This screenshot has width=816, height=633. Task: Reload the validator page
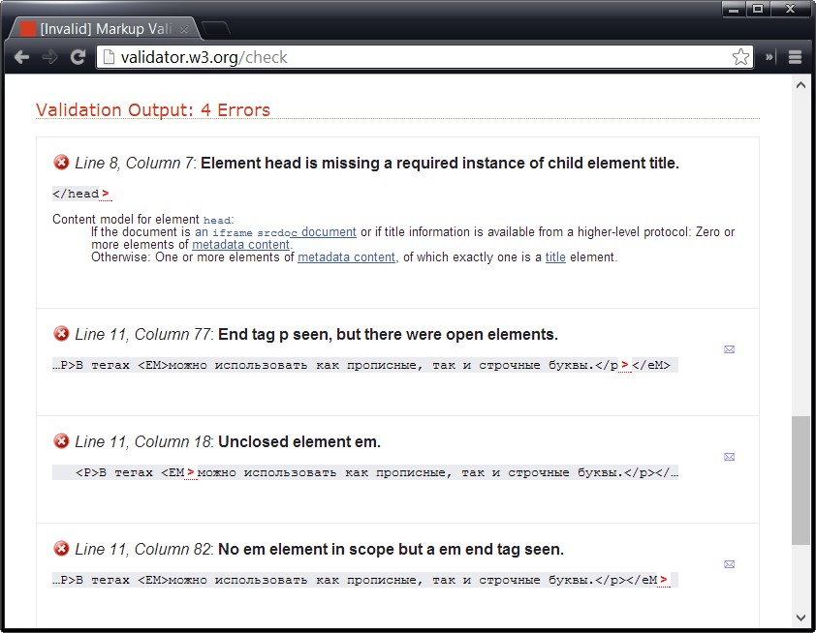[x=78, y=57]
